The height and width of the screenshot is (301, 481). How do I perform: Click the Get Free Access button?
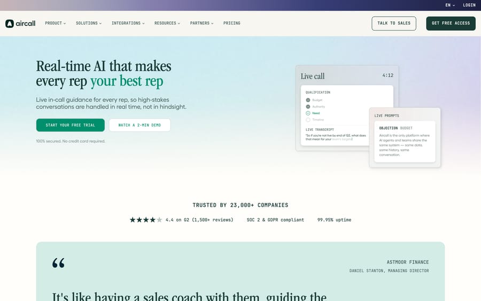coord(451,24)
